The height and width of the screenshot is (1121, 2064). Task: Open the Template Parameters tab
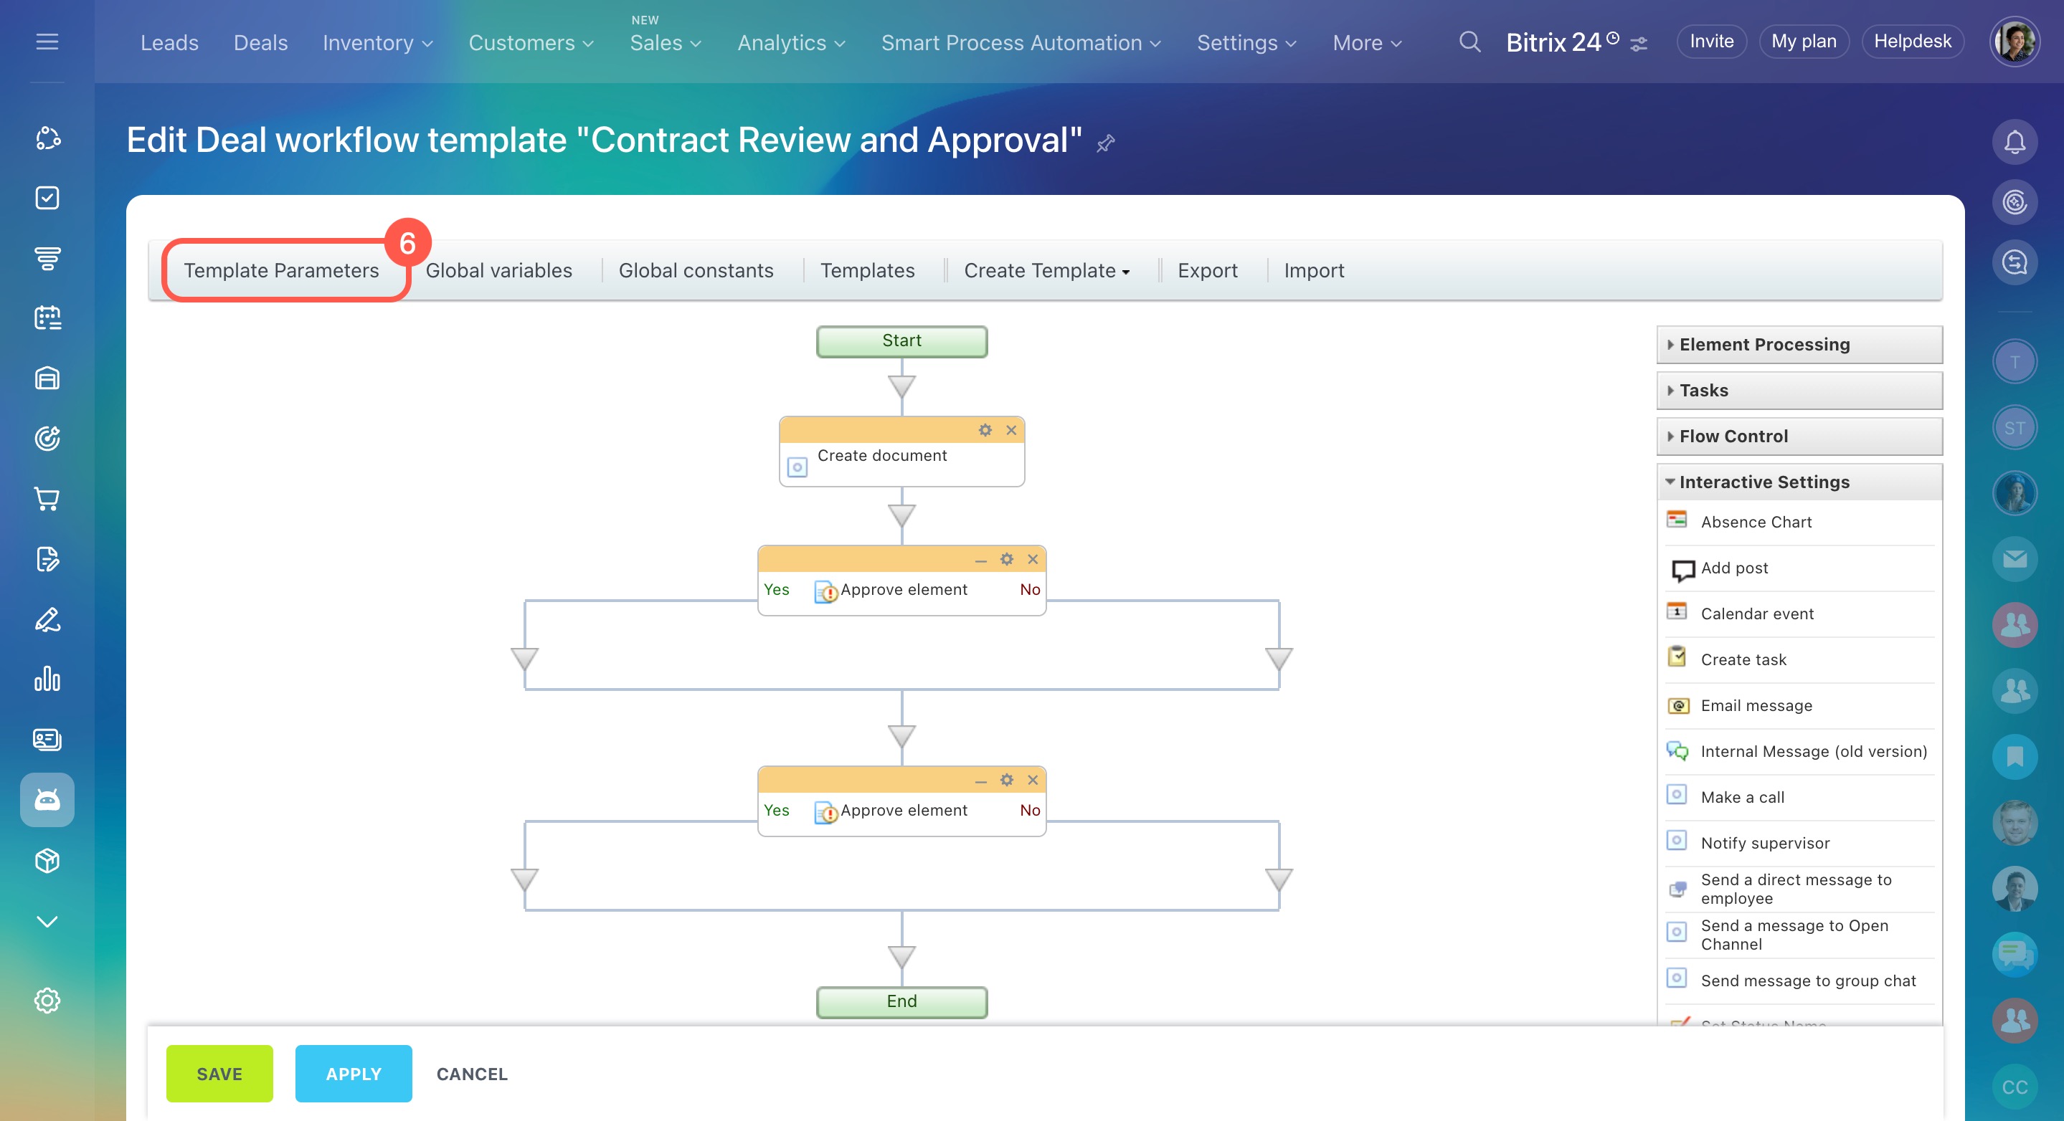coord(281,271)
